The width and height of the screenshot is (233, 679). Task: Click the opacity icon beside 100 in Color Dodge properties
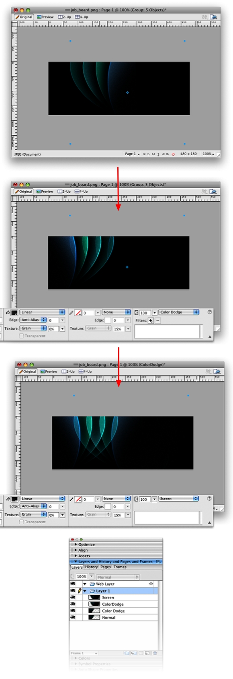[137, 312]
